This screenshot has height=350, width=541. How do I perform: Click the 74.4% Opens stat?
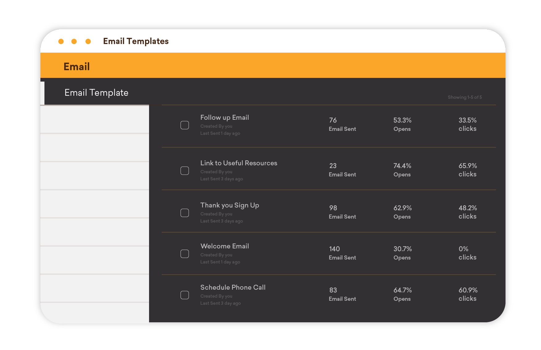pyautogui.click(x=402, y=170)
